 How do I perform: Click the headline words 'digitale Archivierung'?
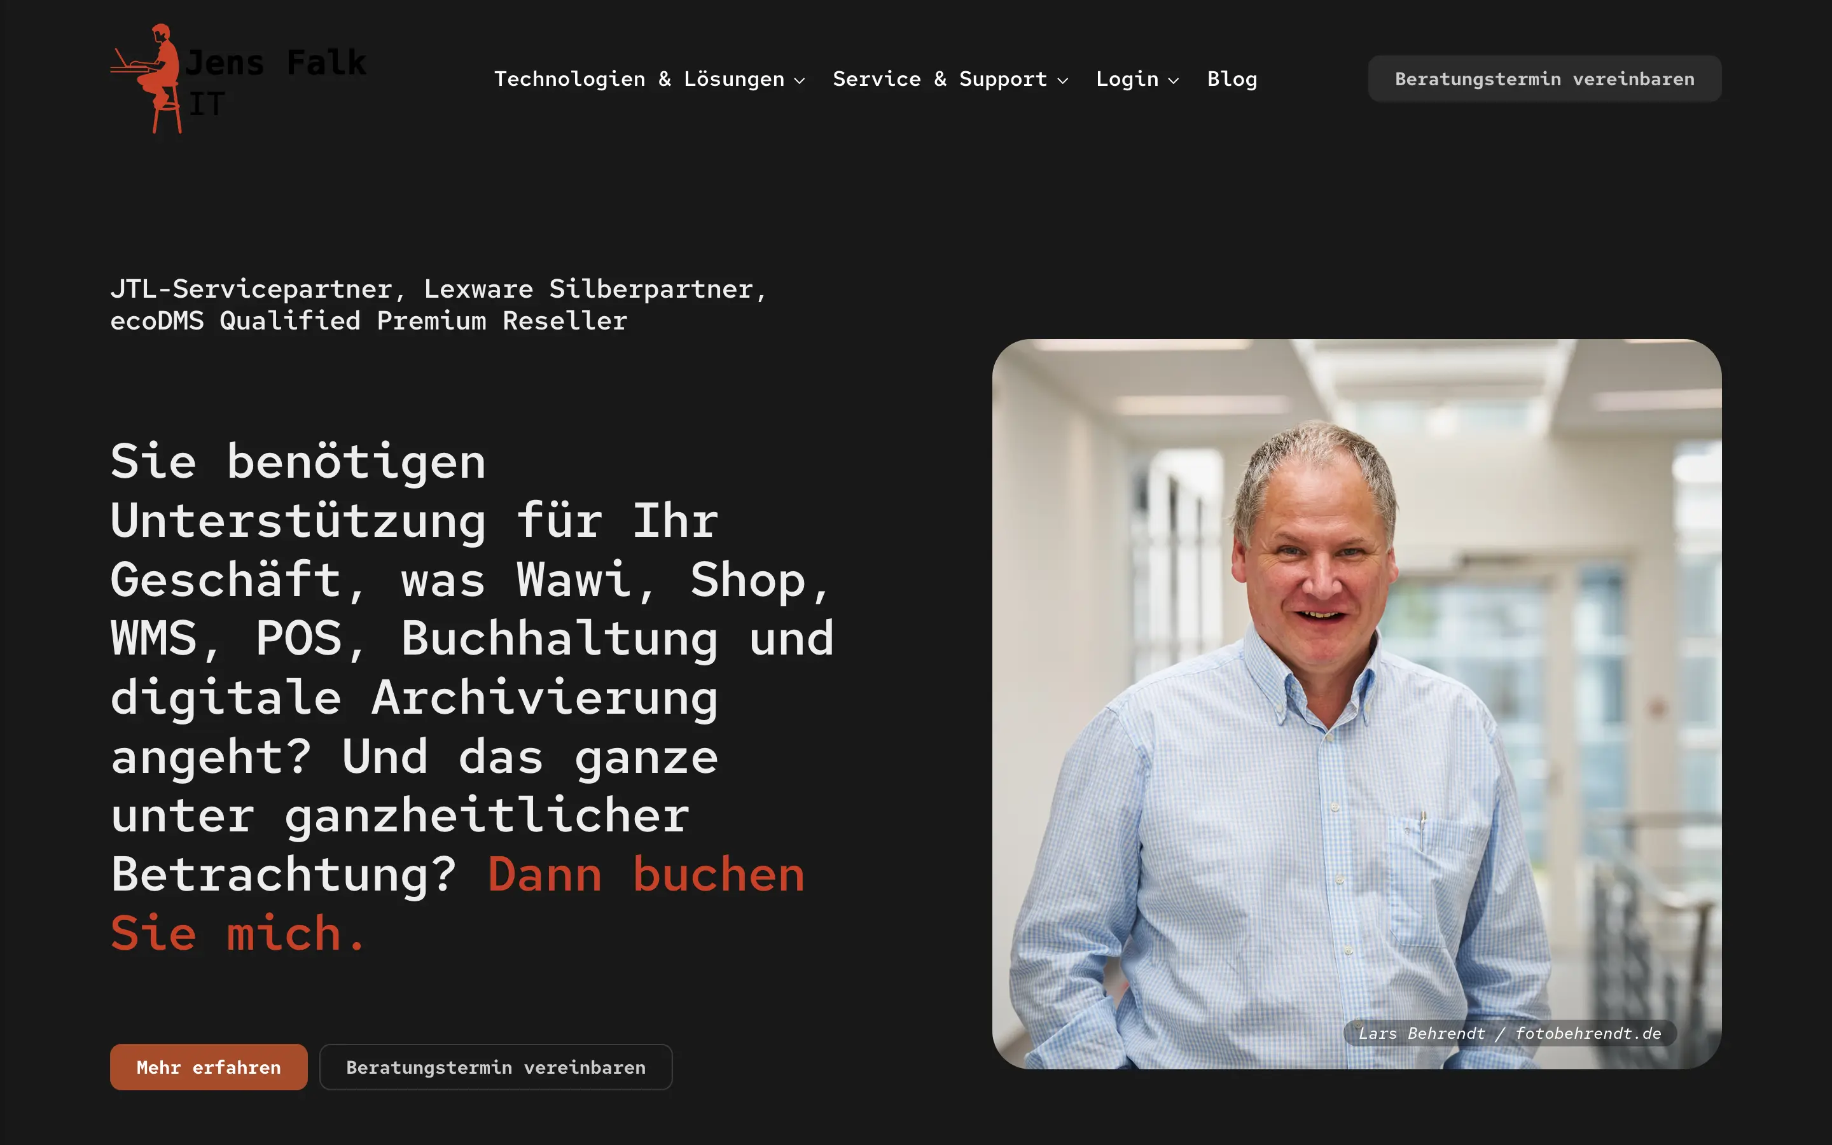(414, 697)
